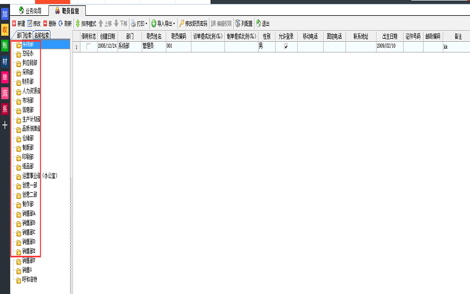The image size is (470, 294).
Task: Click the 修改 (Edit) toolbar icon
Action: point(34,24)
